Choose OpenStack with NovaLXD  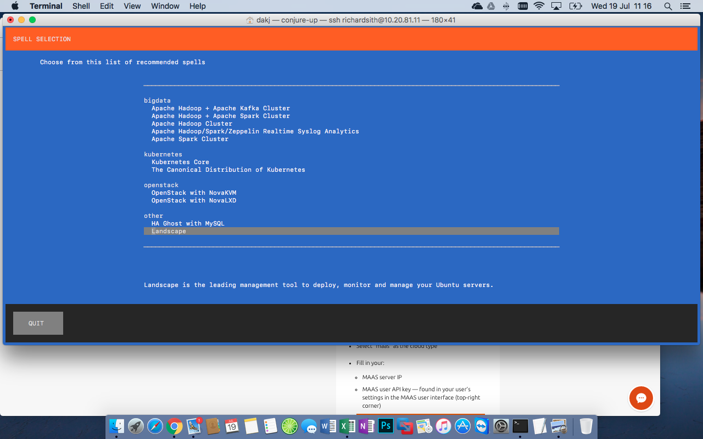(194, 200)
